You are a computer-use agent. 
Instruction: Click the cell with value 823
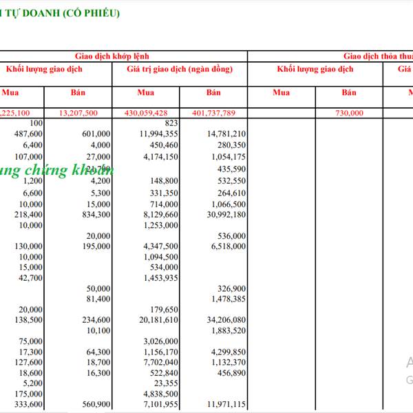[x=171, y=123]
